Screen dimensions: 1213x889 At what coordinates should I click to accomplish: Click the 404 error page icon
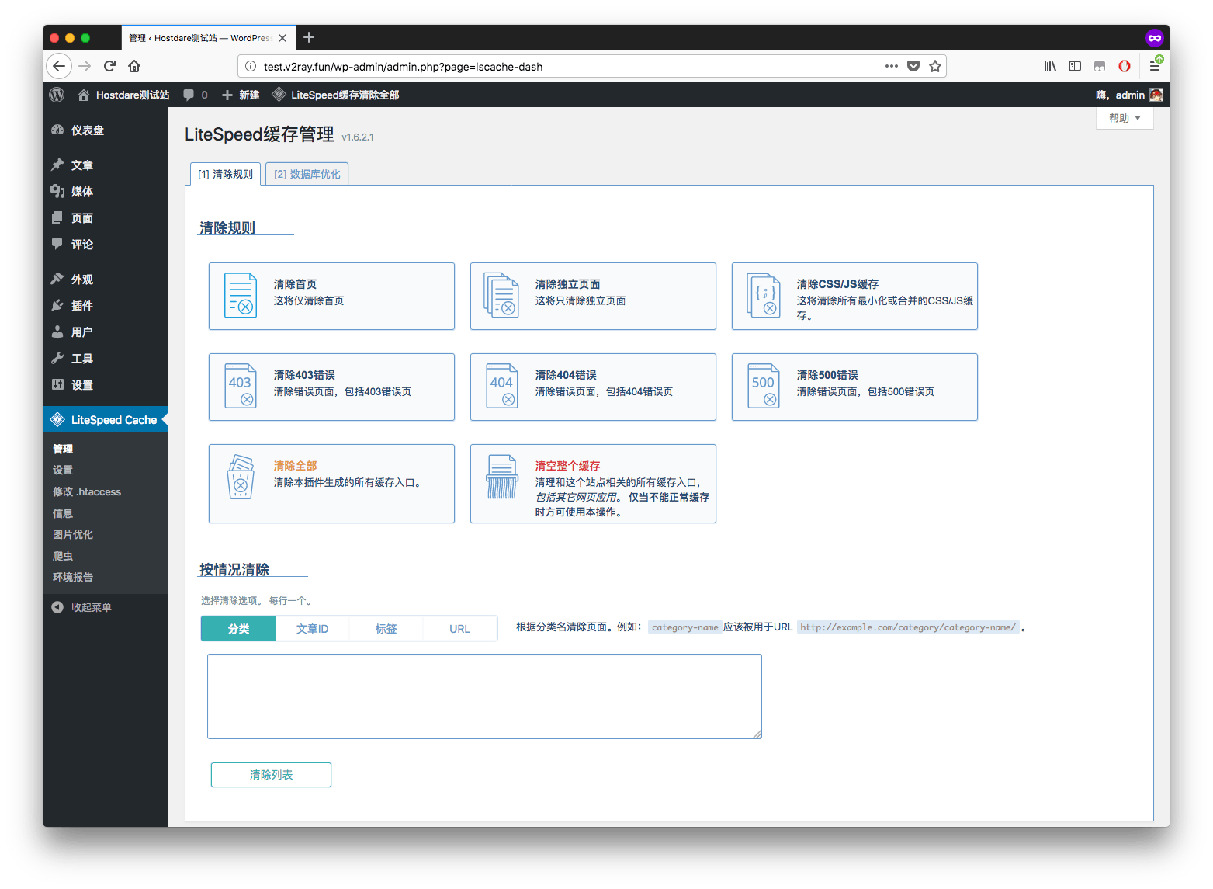(502, 386)
